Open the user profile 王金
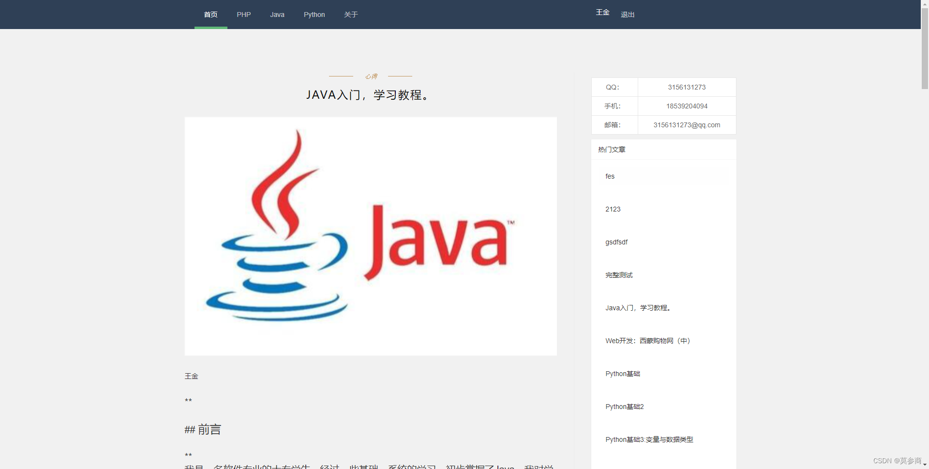 tap(602, 12)
